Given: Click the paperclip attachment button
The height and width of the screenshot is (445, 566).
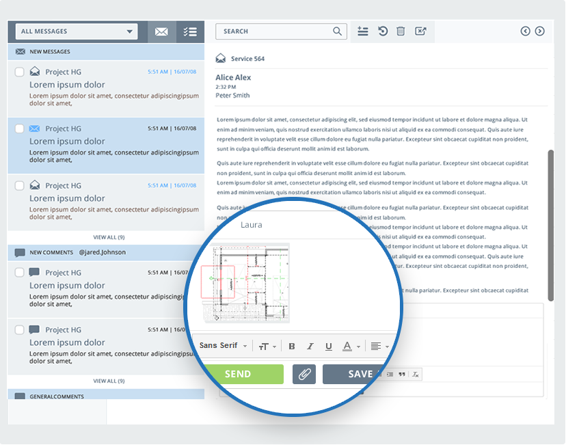Looking at the screenshot, I should point(304,374).
